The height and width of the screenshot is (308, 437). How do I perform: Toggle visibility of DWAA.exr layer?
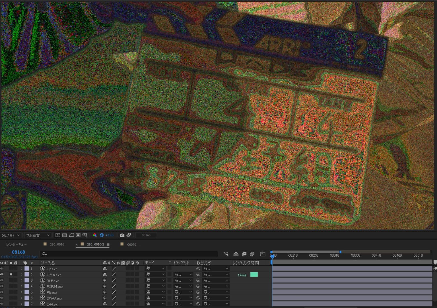2,298
